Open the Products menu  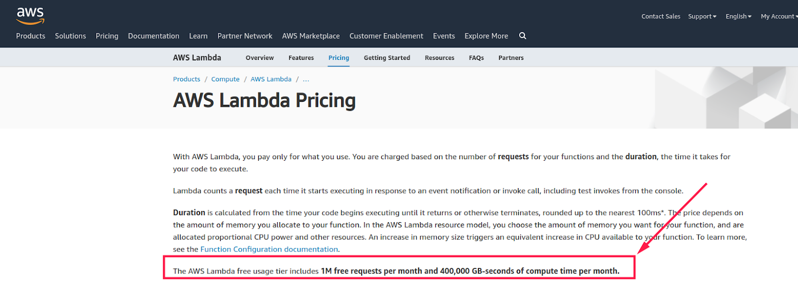(x=30, y=36)
